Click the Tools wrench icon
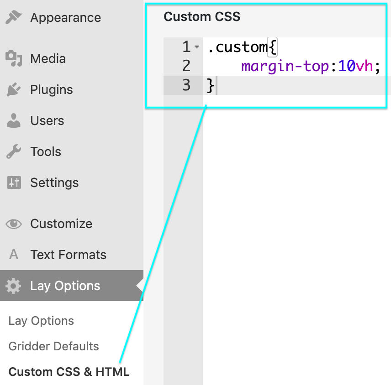The width and height of the screenshot is (391, 385). click(14, 152)
